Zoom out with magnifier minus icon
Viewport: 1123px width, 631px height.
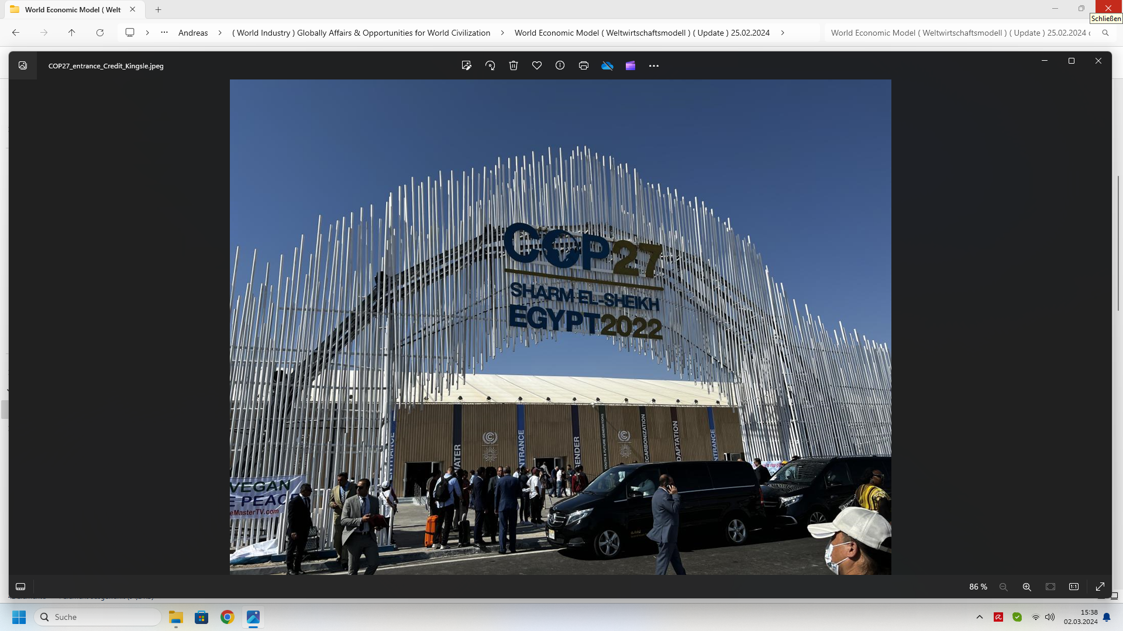point(1004,587)
